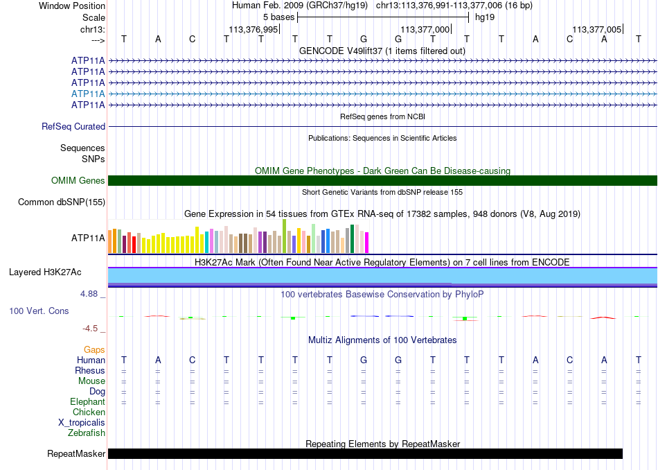Select the RepeatMasker track label
Viewport: 658px width, 470px height.
pyautogui.click(x=76, y=453)
